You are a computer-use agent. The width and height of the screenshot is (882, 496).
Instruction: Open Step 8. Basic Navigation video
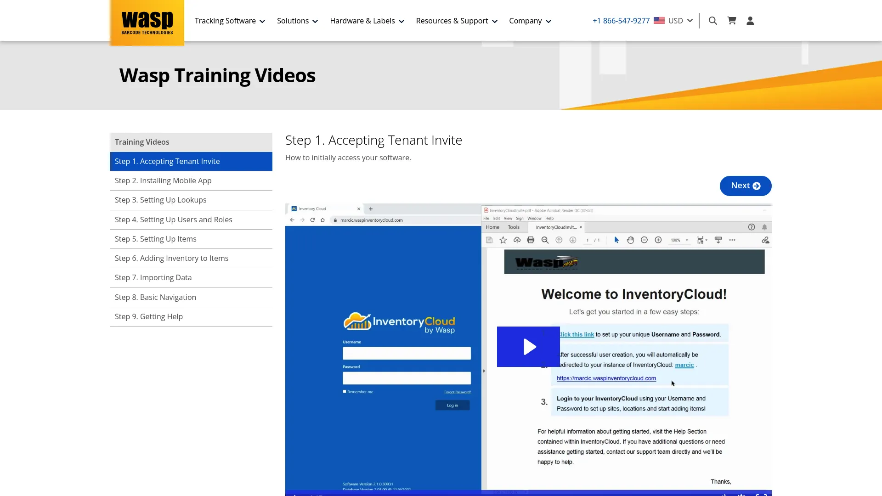(x=191, y=297)
